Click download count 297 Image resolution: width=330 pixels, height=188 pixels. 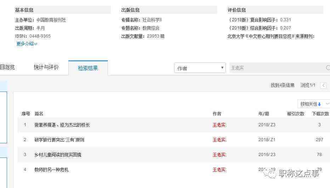point(319,139)
